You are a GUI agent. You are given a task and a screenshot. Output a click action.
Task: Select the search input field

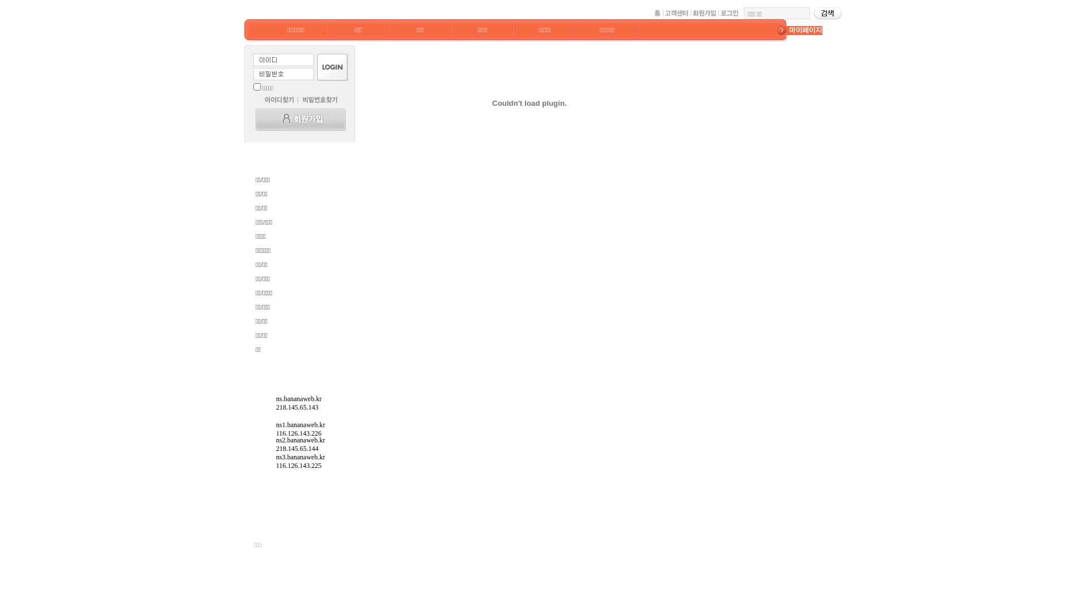(775, 12)
